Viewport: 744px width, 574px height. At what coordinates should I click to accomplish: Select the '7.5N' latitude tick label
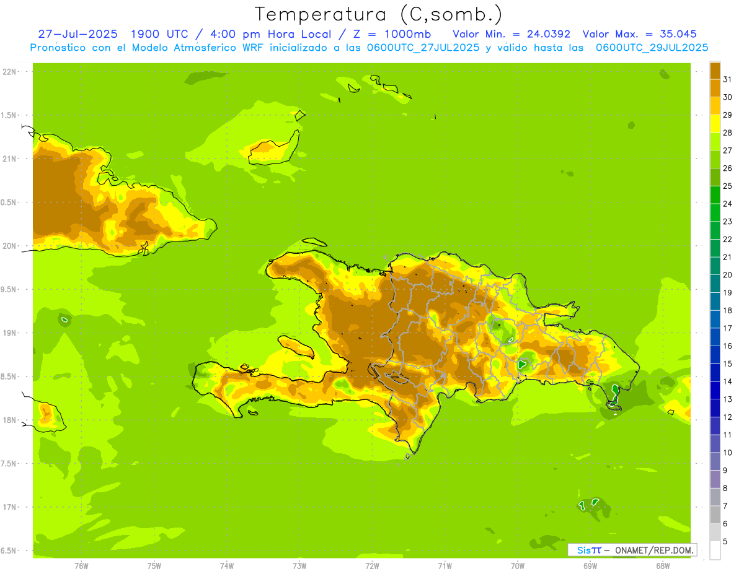pos(9,463)
